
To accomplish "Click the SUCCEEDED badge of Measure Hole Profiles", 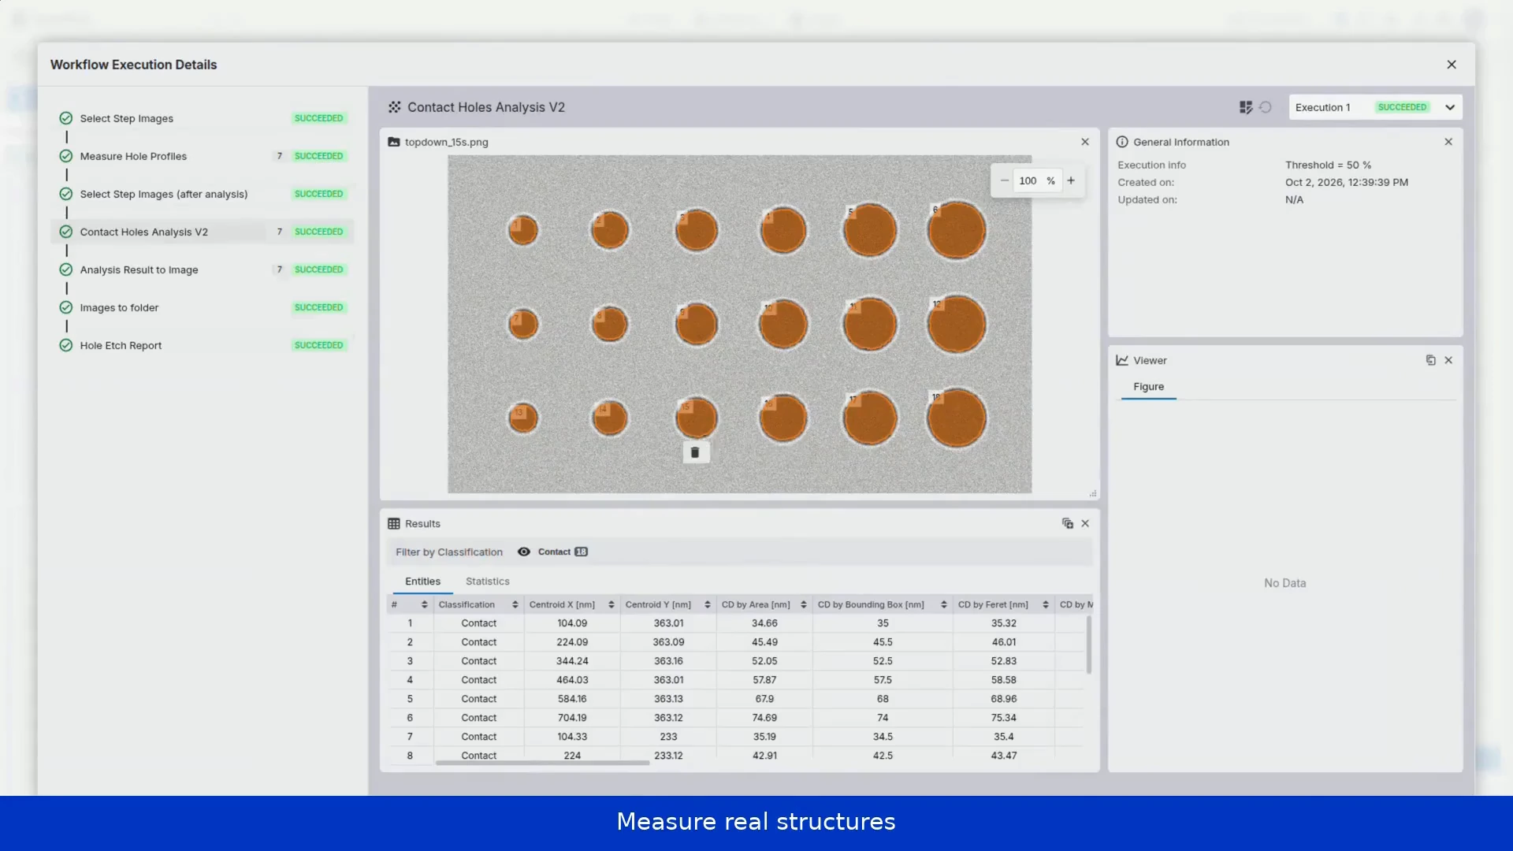I will tap(318, 156).
